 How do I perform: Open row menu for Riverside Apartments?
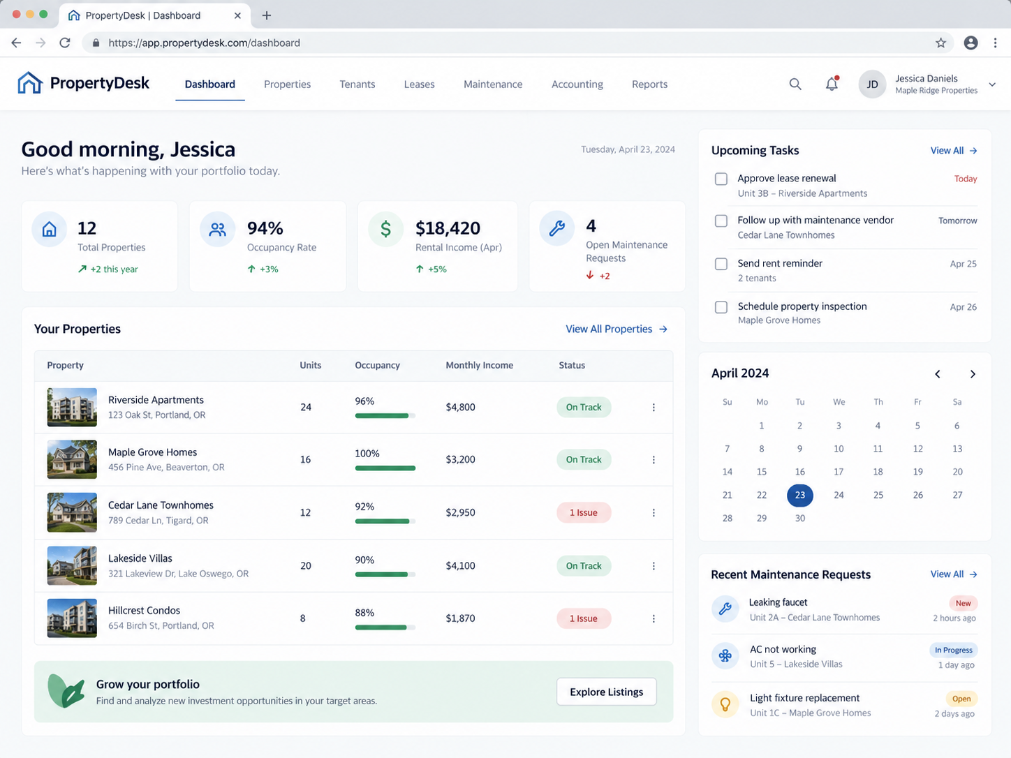coord(654,408)
